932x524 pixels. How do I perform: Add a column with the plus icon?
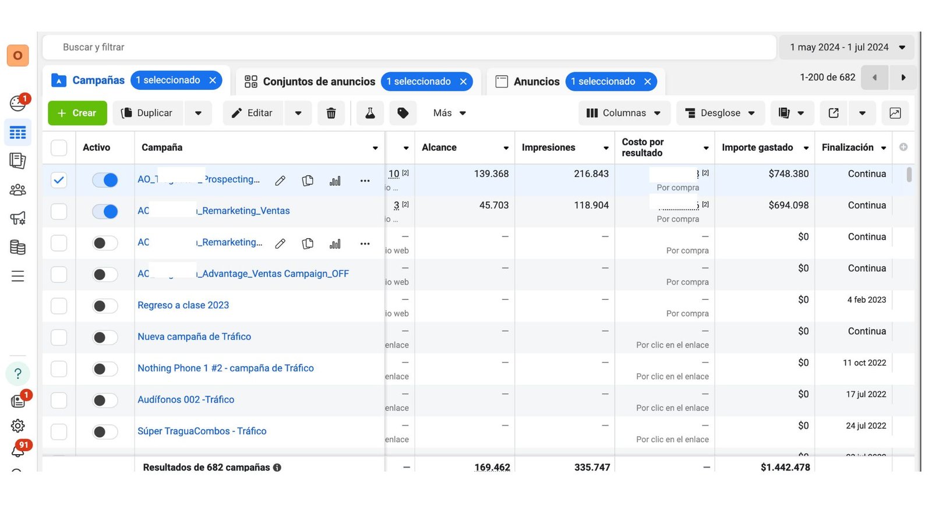(903, 147)
